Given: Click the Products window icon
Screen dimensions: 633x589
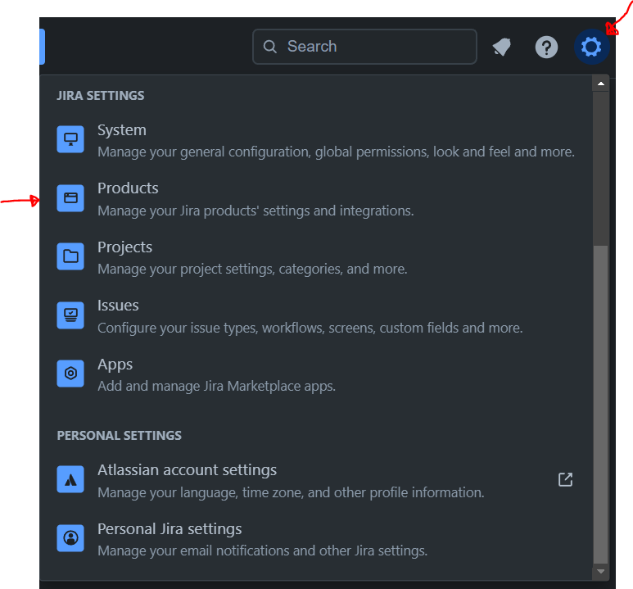Looking at the screenshot, I should (70, 198).
